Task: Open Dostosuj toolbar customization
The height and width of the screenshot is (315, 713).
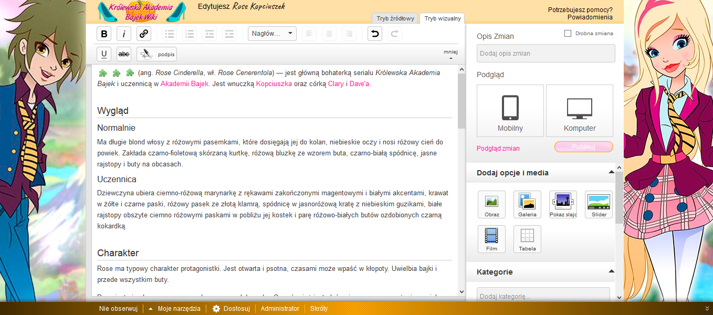Action: pyautogui.click(x=231, y=309)
